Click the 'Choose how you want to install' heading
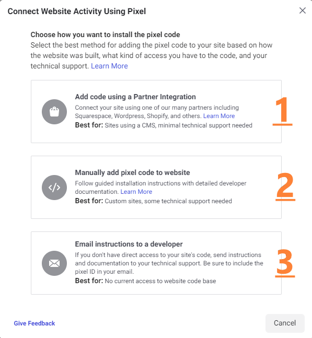The image size is (312, 338). (x=105, y=34)
